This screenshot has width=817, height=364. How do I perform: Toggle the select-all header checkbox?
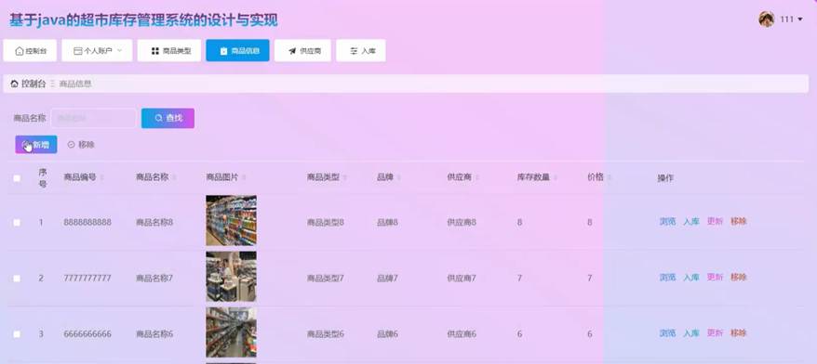pos(17,178)
